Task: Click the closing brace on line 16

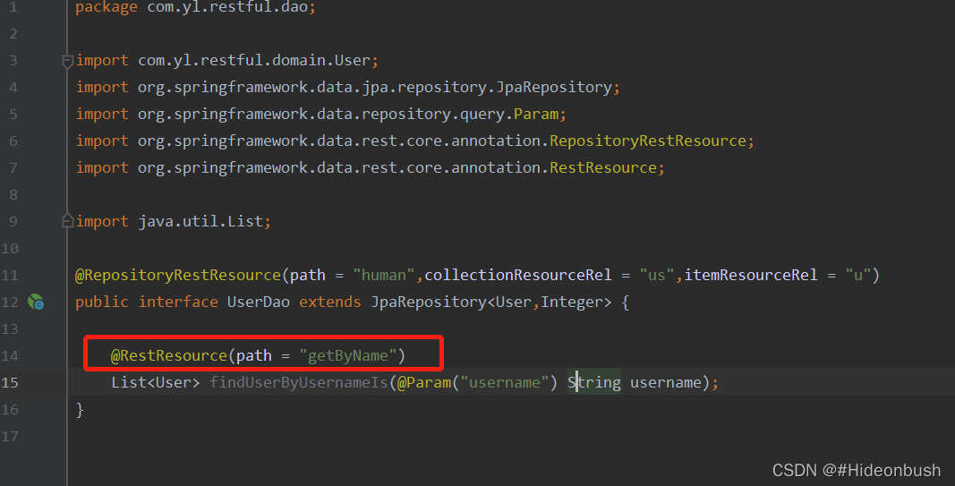Action: 80,409
